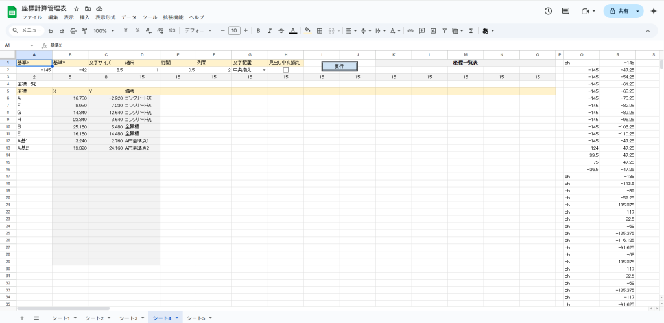664x323 pixels.
Task: Open input tools あ dropdown
Action: [488, 31]
